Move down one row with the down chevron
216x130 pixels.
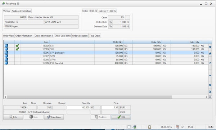pyautogui.click(x=210, y=75)
